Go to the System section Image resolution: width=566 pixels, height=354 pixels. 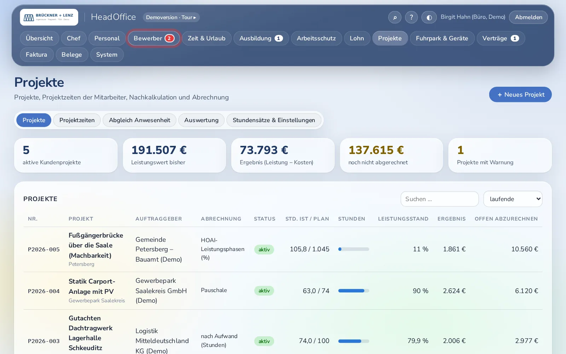click(107, 55)
